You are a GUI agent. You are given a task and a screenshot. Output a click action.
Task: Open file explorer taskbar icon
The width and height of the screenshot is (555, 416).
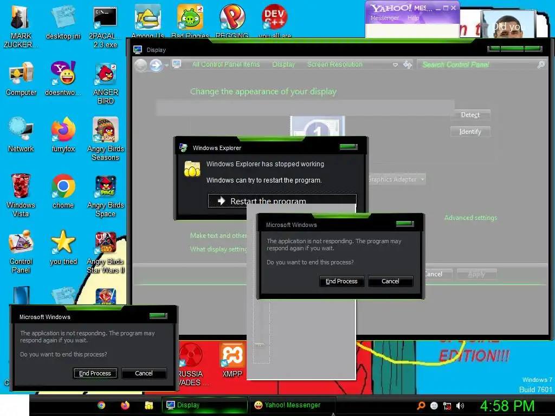pos(149,405)
